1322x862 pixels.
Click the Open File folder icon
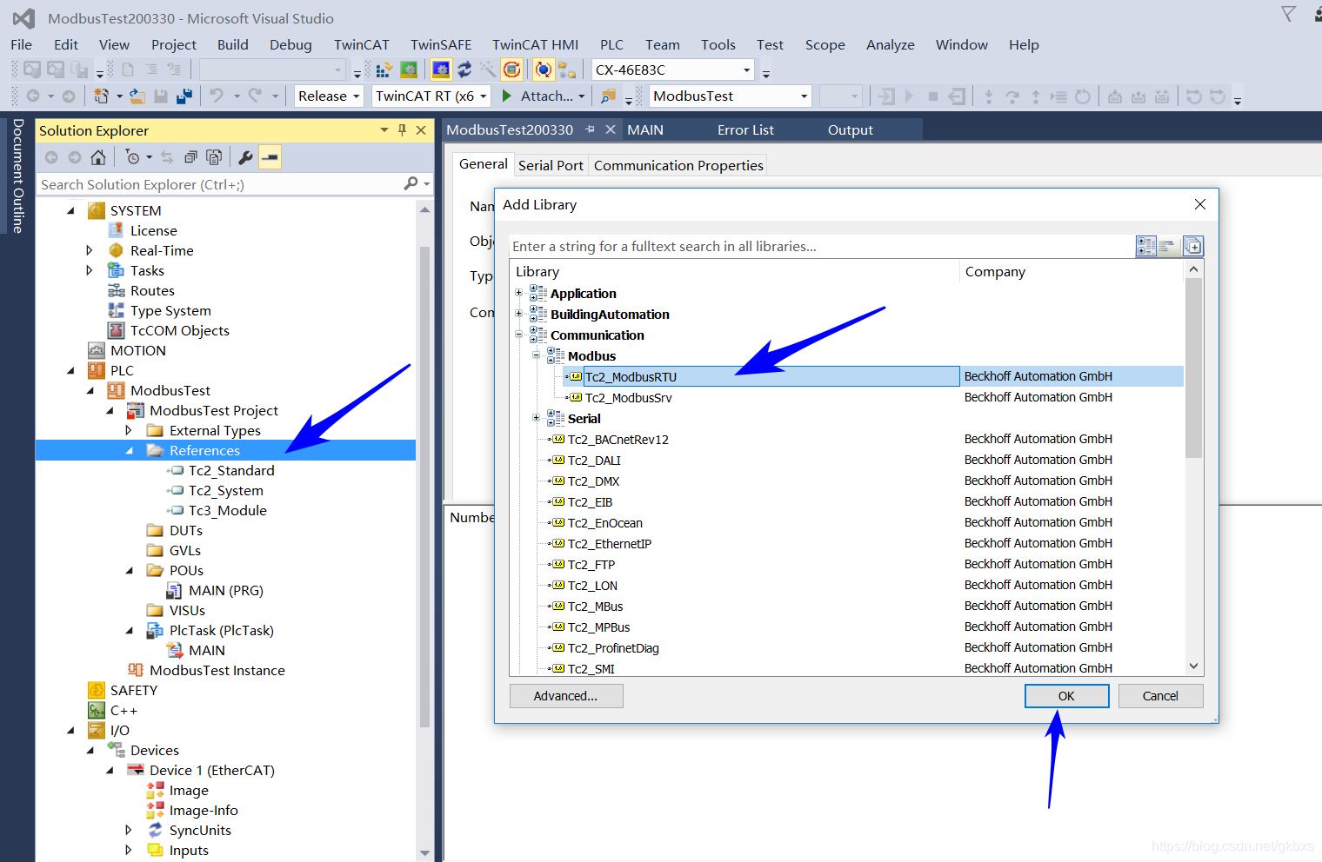(x=137, y=96)
